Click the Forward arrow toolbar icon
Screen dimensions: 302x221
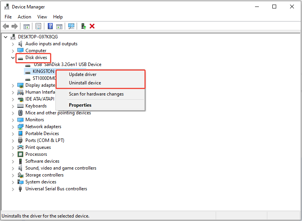(x=15, y=26)
